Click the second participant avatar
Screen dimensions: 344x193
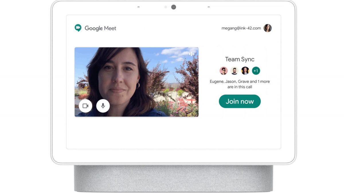coord(234,71)
